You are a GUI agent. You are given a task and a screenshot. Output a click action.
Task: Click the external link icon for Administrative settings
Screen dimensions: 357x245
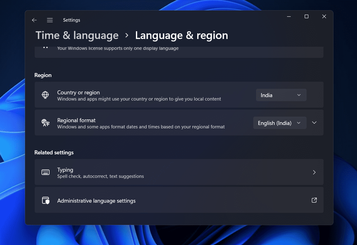click(x=314, y=200)
